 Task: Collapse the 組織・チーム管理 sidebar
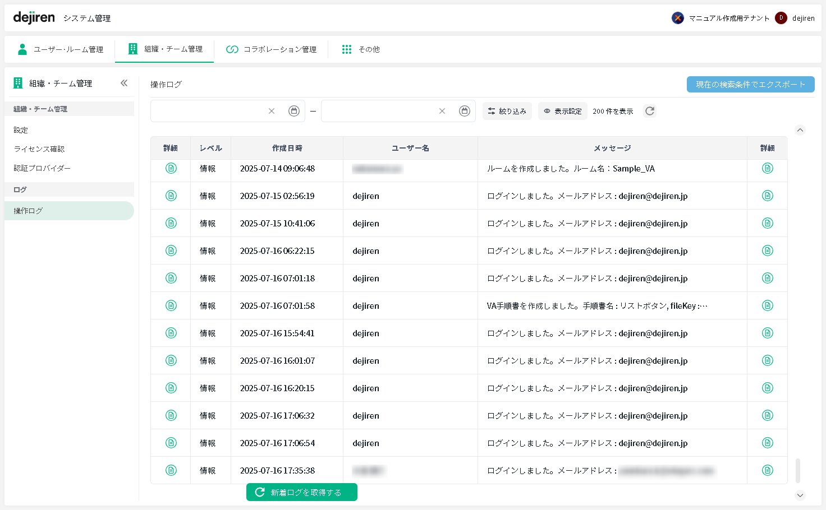tap(124, 83)
